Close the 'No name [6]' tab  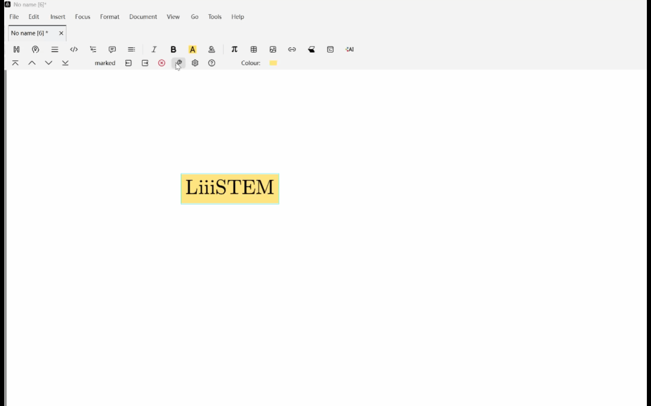[61, 33]
